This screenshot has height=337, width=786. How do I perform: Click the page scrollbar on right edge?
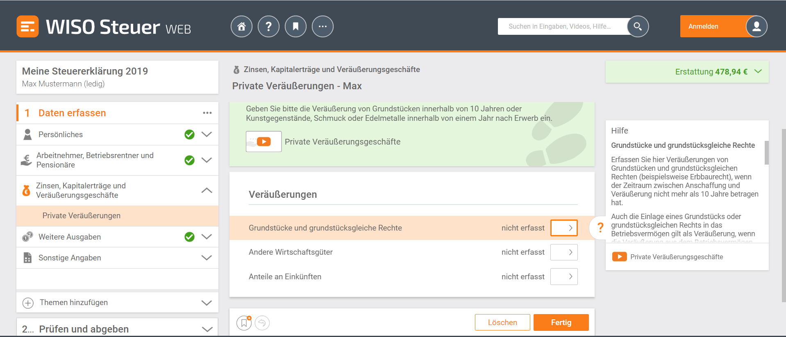pos(784,216)
